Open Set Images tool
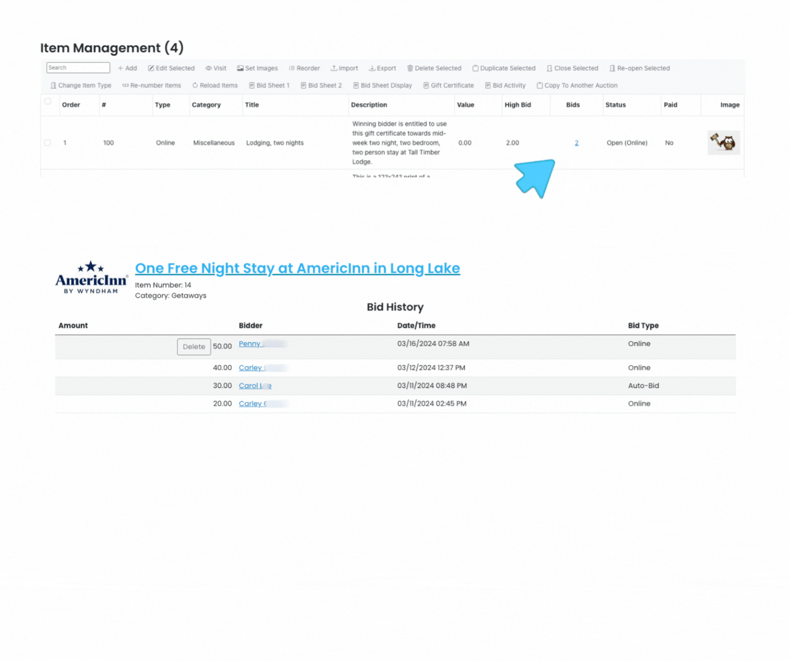Image resolution: width=789 pixels, height=661 pixels. (257, 68)
